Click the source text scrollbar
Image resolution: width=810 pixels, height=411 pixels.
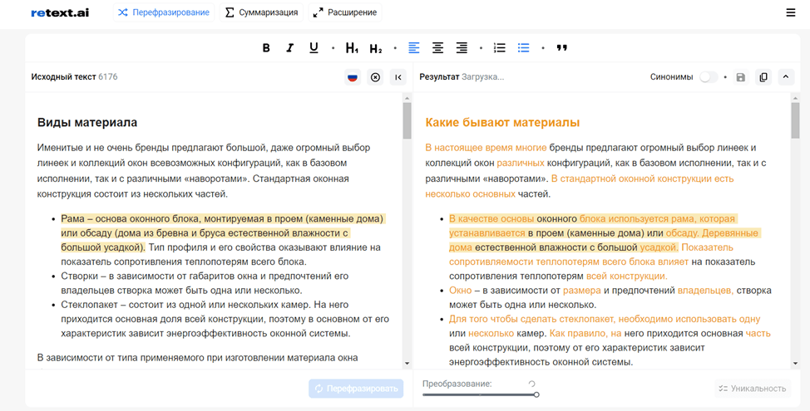click(x=407, y=121)
